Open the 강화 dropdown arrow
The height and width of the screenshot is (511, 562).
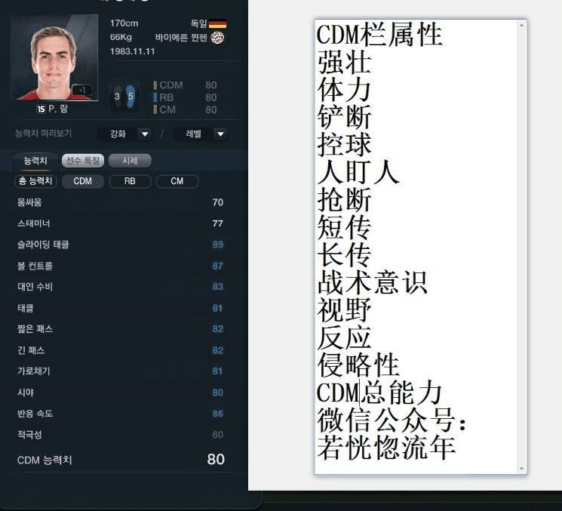(x=145, y=134)
